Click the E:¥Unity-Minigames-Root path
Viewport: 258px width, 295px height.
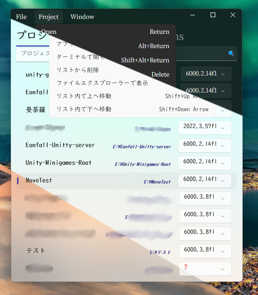pos(143,164)
